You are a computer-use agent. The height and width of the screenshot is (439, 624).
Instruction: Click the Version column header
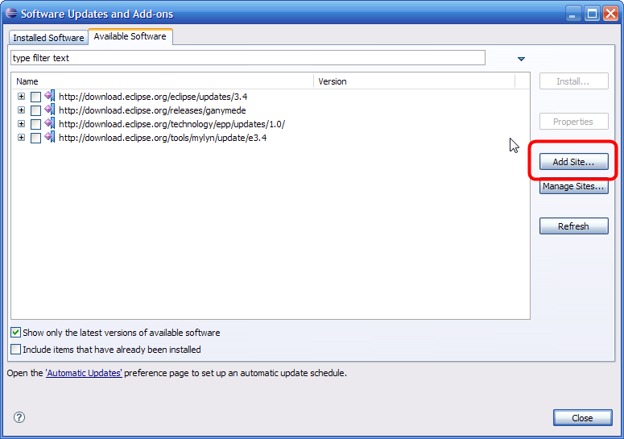(414, 81)
